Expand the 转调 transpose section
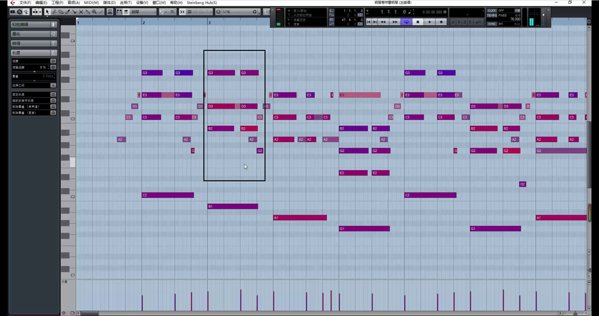The height and width of the screenshot is (316, 599). coord(34,43)
